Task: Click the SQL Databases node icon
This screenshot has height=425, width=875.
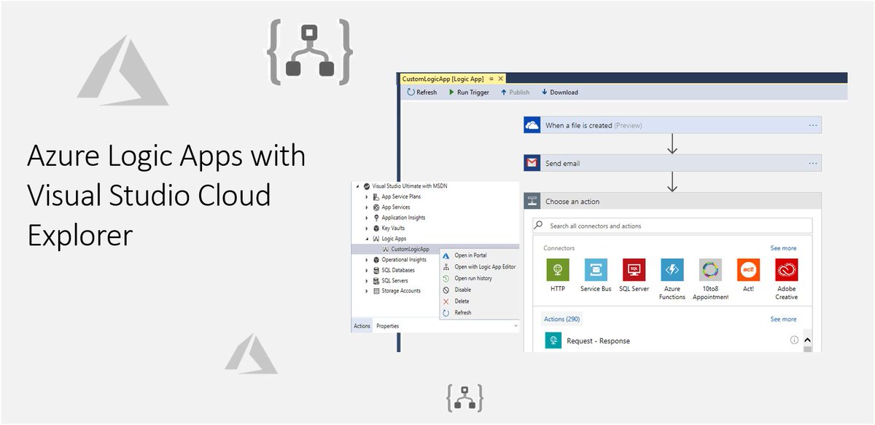Action: click(x=376, y=270)
